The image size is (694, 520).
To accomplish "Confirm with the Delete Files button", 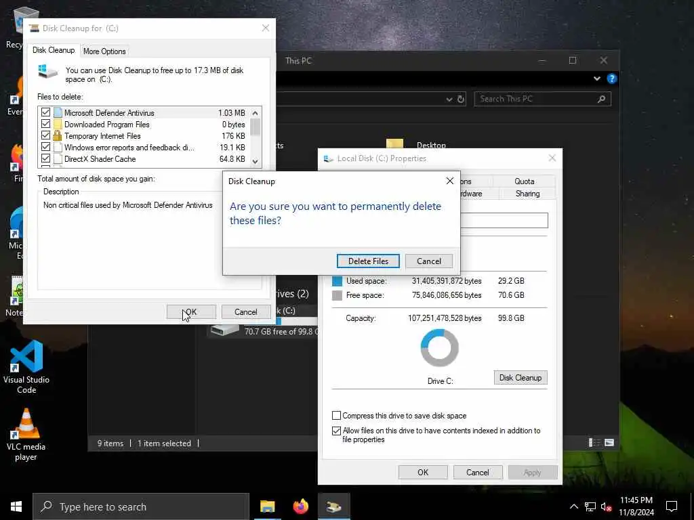I will click(368, 261).
